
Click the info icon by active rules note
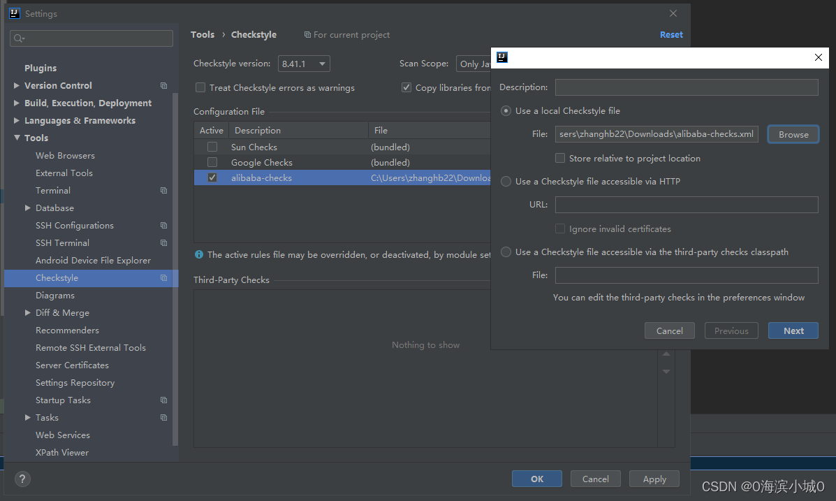[x=199, y=254]
